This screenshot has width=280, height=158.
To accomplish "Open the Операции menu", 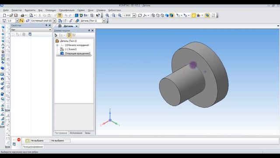I will pos(51,10).
